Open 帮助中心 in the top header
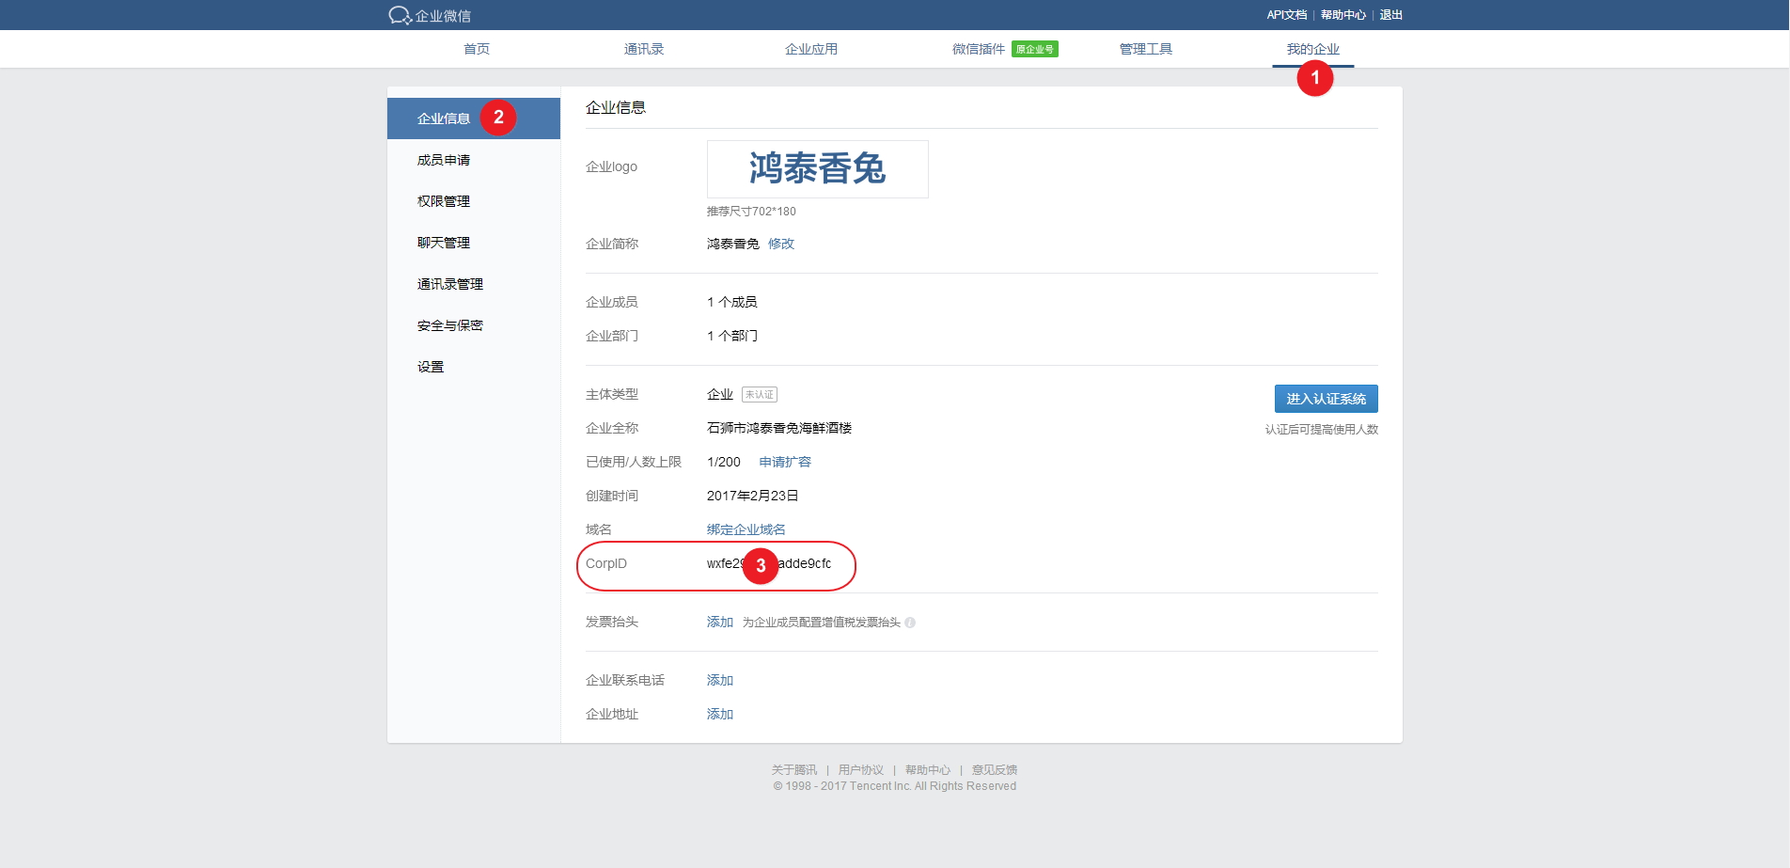This screenshot has height=868, width=1790. (1342, 15)
